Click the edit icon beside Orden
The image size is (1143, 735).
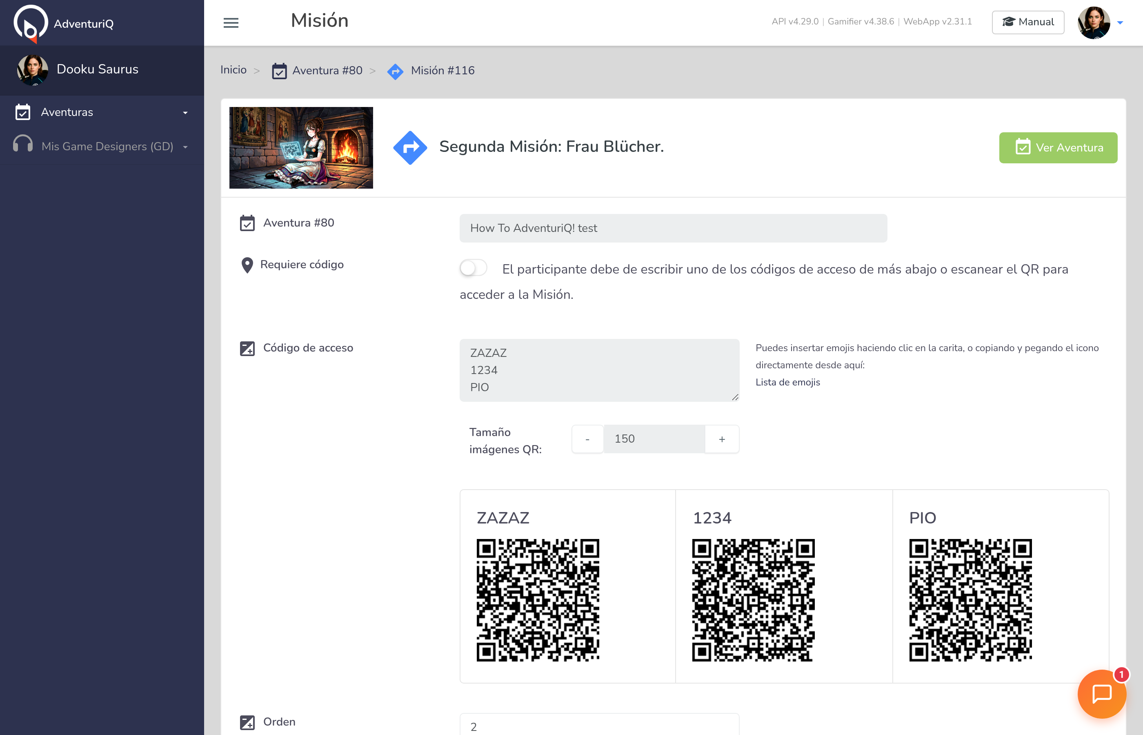click(247, 722)
